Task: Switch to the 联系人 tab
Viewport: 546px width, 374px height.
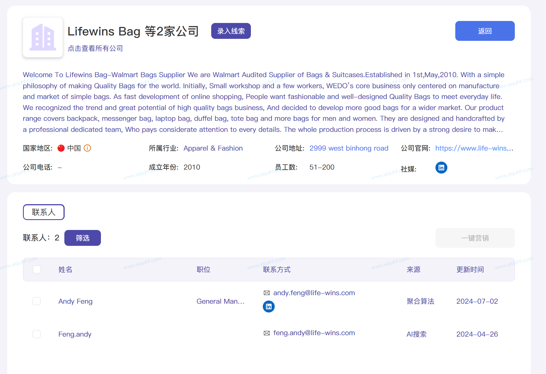Action: (44, 212)
